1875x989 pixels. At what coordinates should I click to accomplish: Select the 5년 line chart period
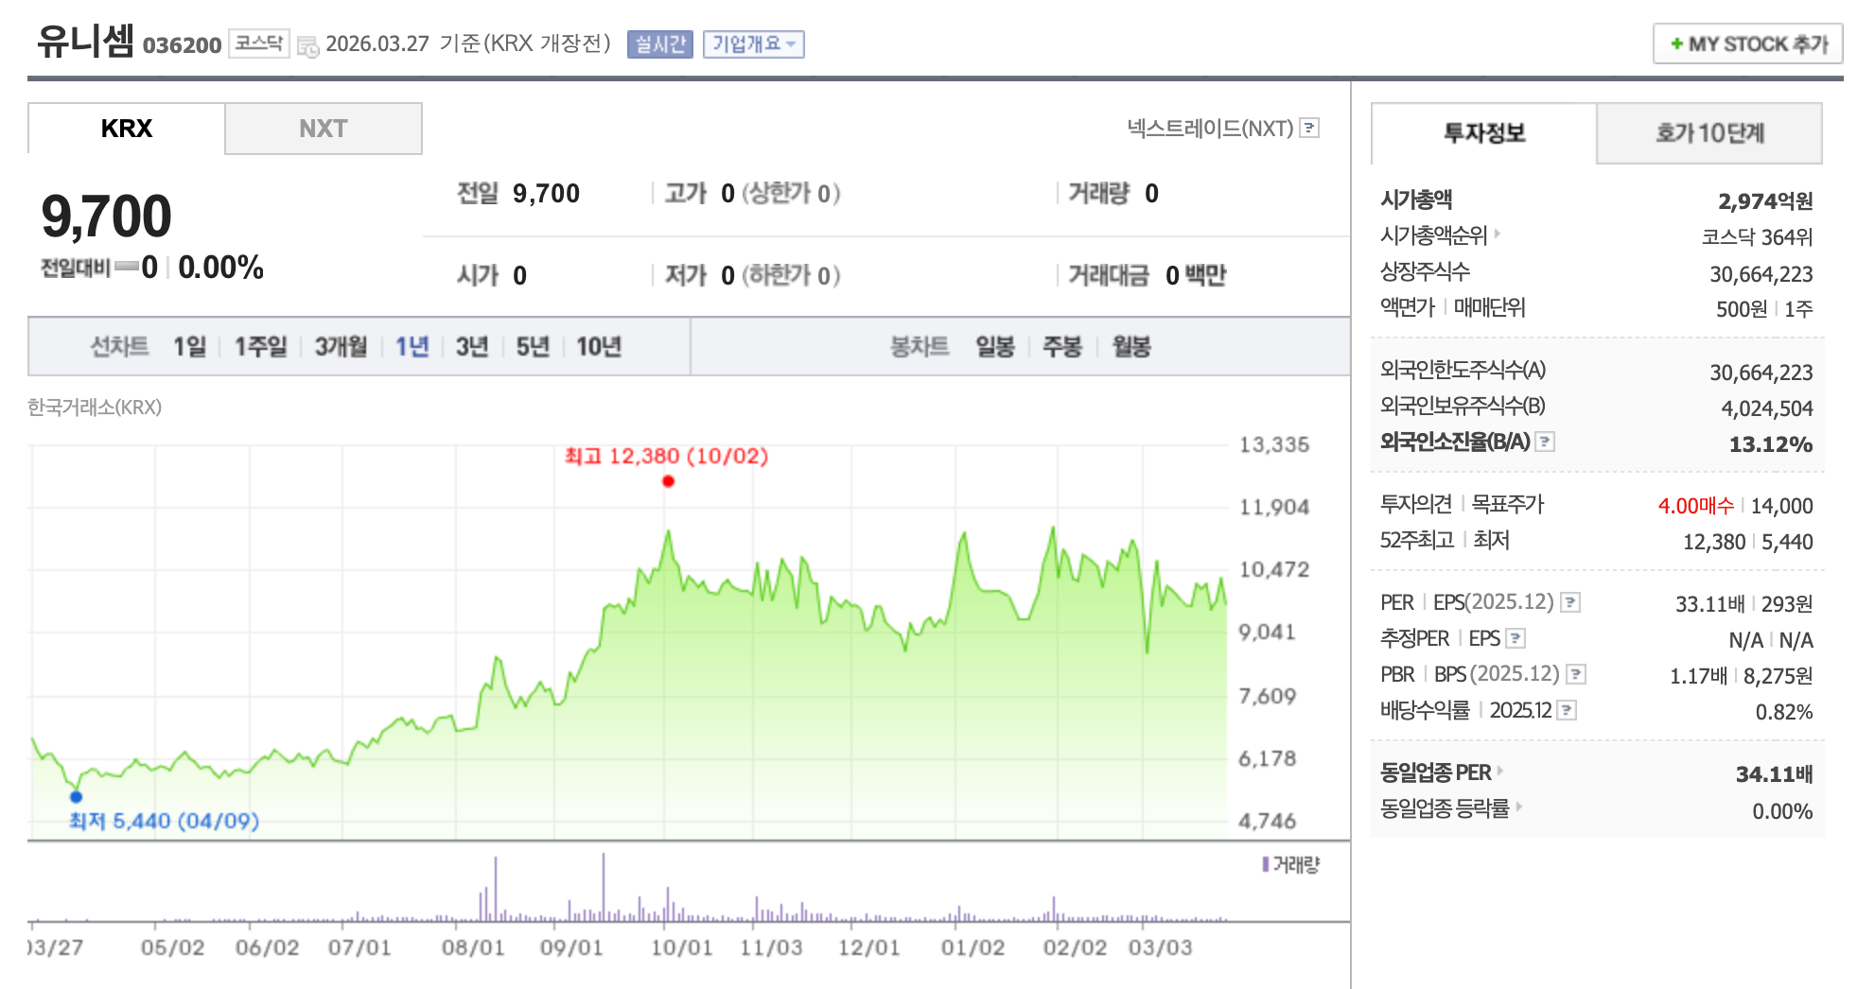(533, 347)
